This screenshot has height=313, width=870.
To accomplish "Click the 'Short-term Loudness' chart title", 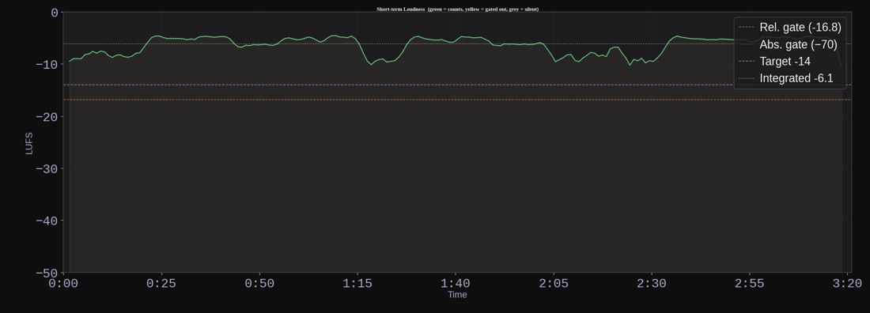I will click(x=457, y=9).
